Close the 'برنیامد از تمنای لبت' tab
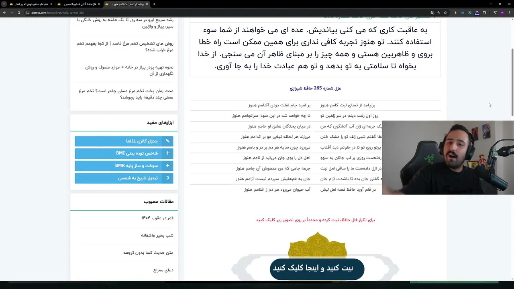The width and height of the screenshot is (514, 289). (147, 4)
